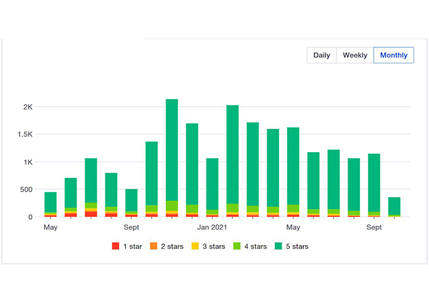Click the '1.5K' y-axis label
The width and height of the screenshot is (429, 303).
point(25,134)
